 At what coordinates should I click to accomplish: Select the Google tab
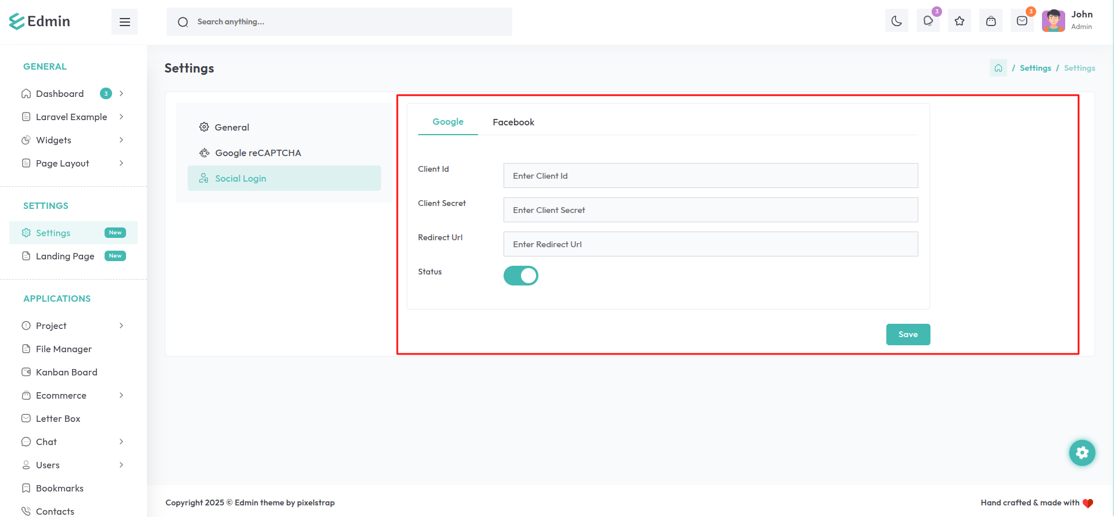point(448,122)
